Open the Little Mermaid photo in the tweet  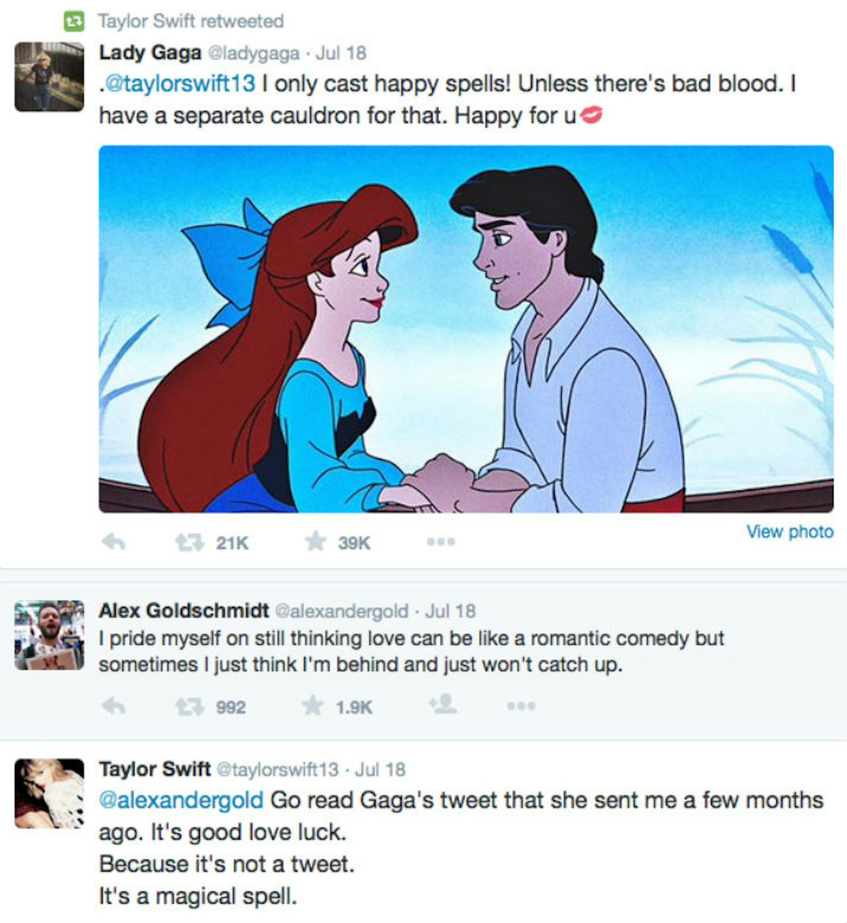(466, 329)
